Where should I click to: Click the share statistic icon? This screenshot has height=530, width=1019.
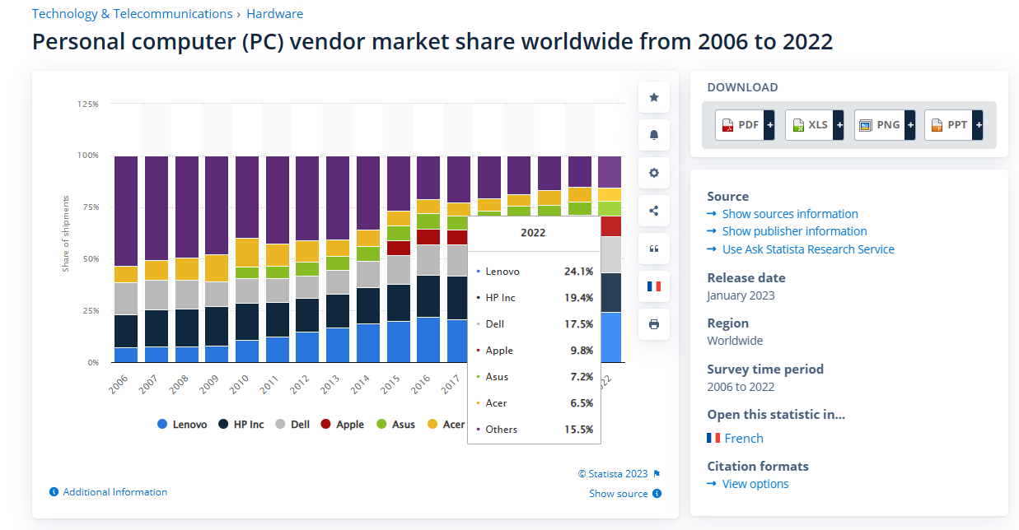(x=654, y=211)
